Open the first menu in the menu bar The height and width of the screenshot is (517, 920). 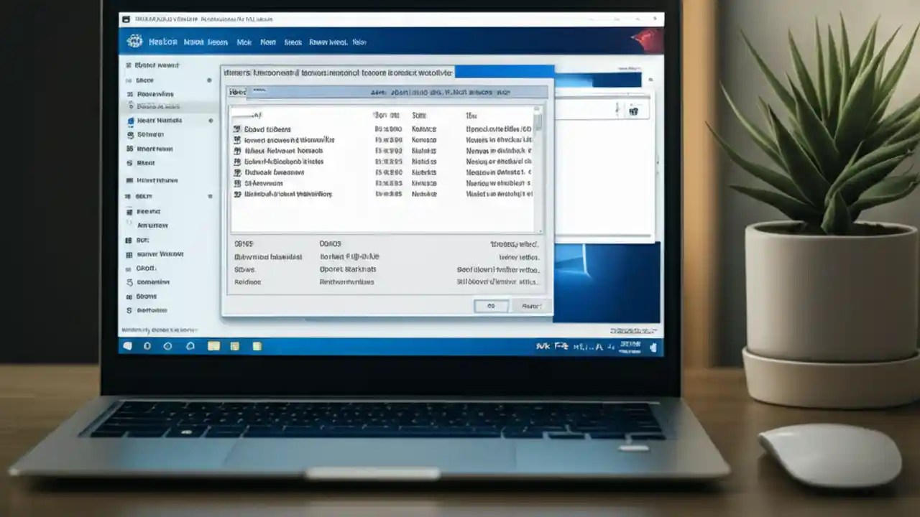(x=163, y=42)
